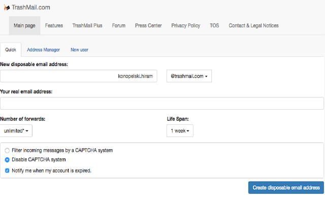Focus the disposable email name field
Viewport: 325px width, 203px height.
click(79, 76)
